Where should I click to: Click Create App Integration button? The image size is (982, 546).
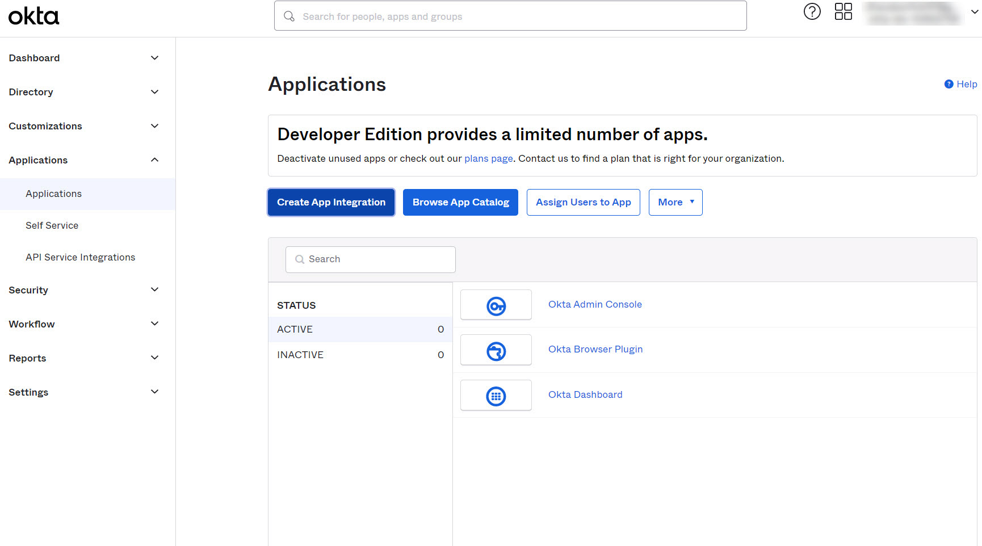click(x=331, y=202)
